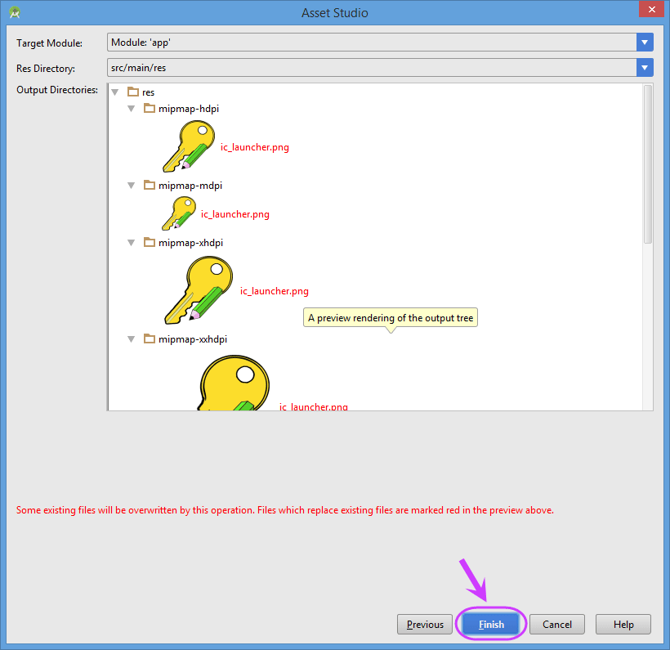
Task: Select the mipmap-xhdpi folder icon
Action: 150,243
